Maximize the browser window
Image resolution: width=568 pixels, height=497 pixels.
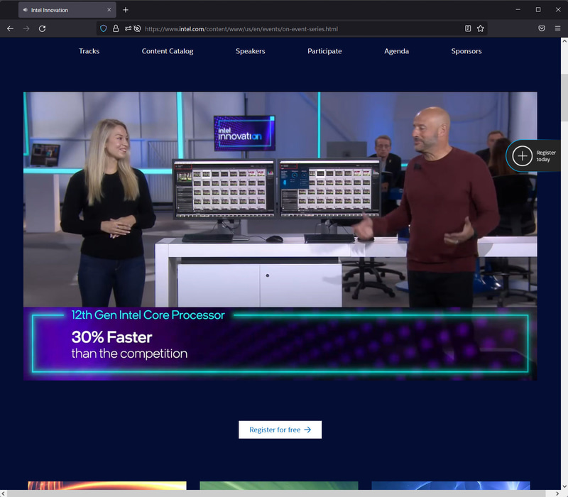pos(538,10)
